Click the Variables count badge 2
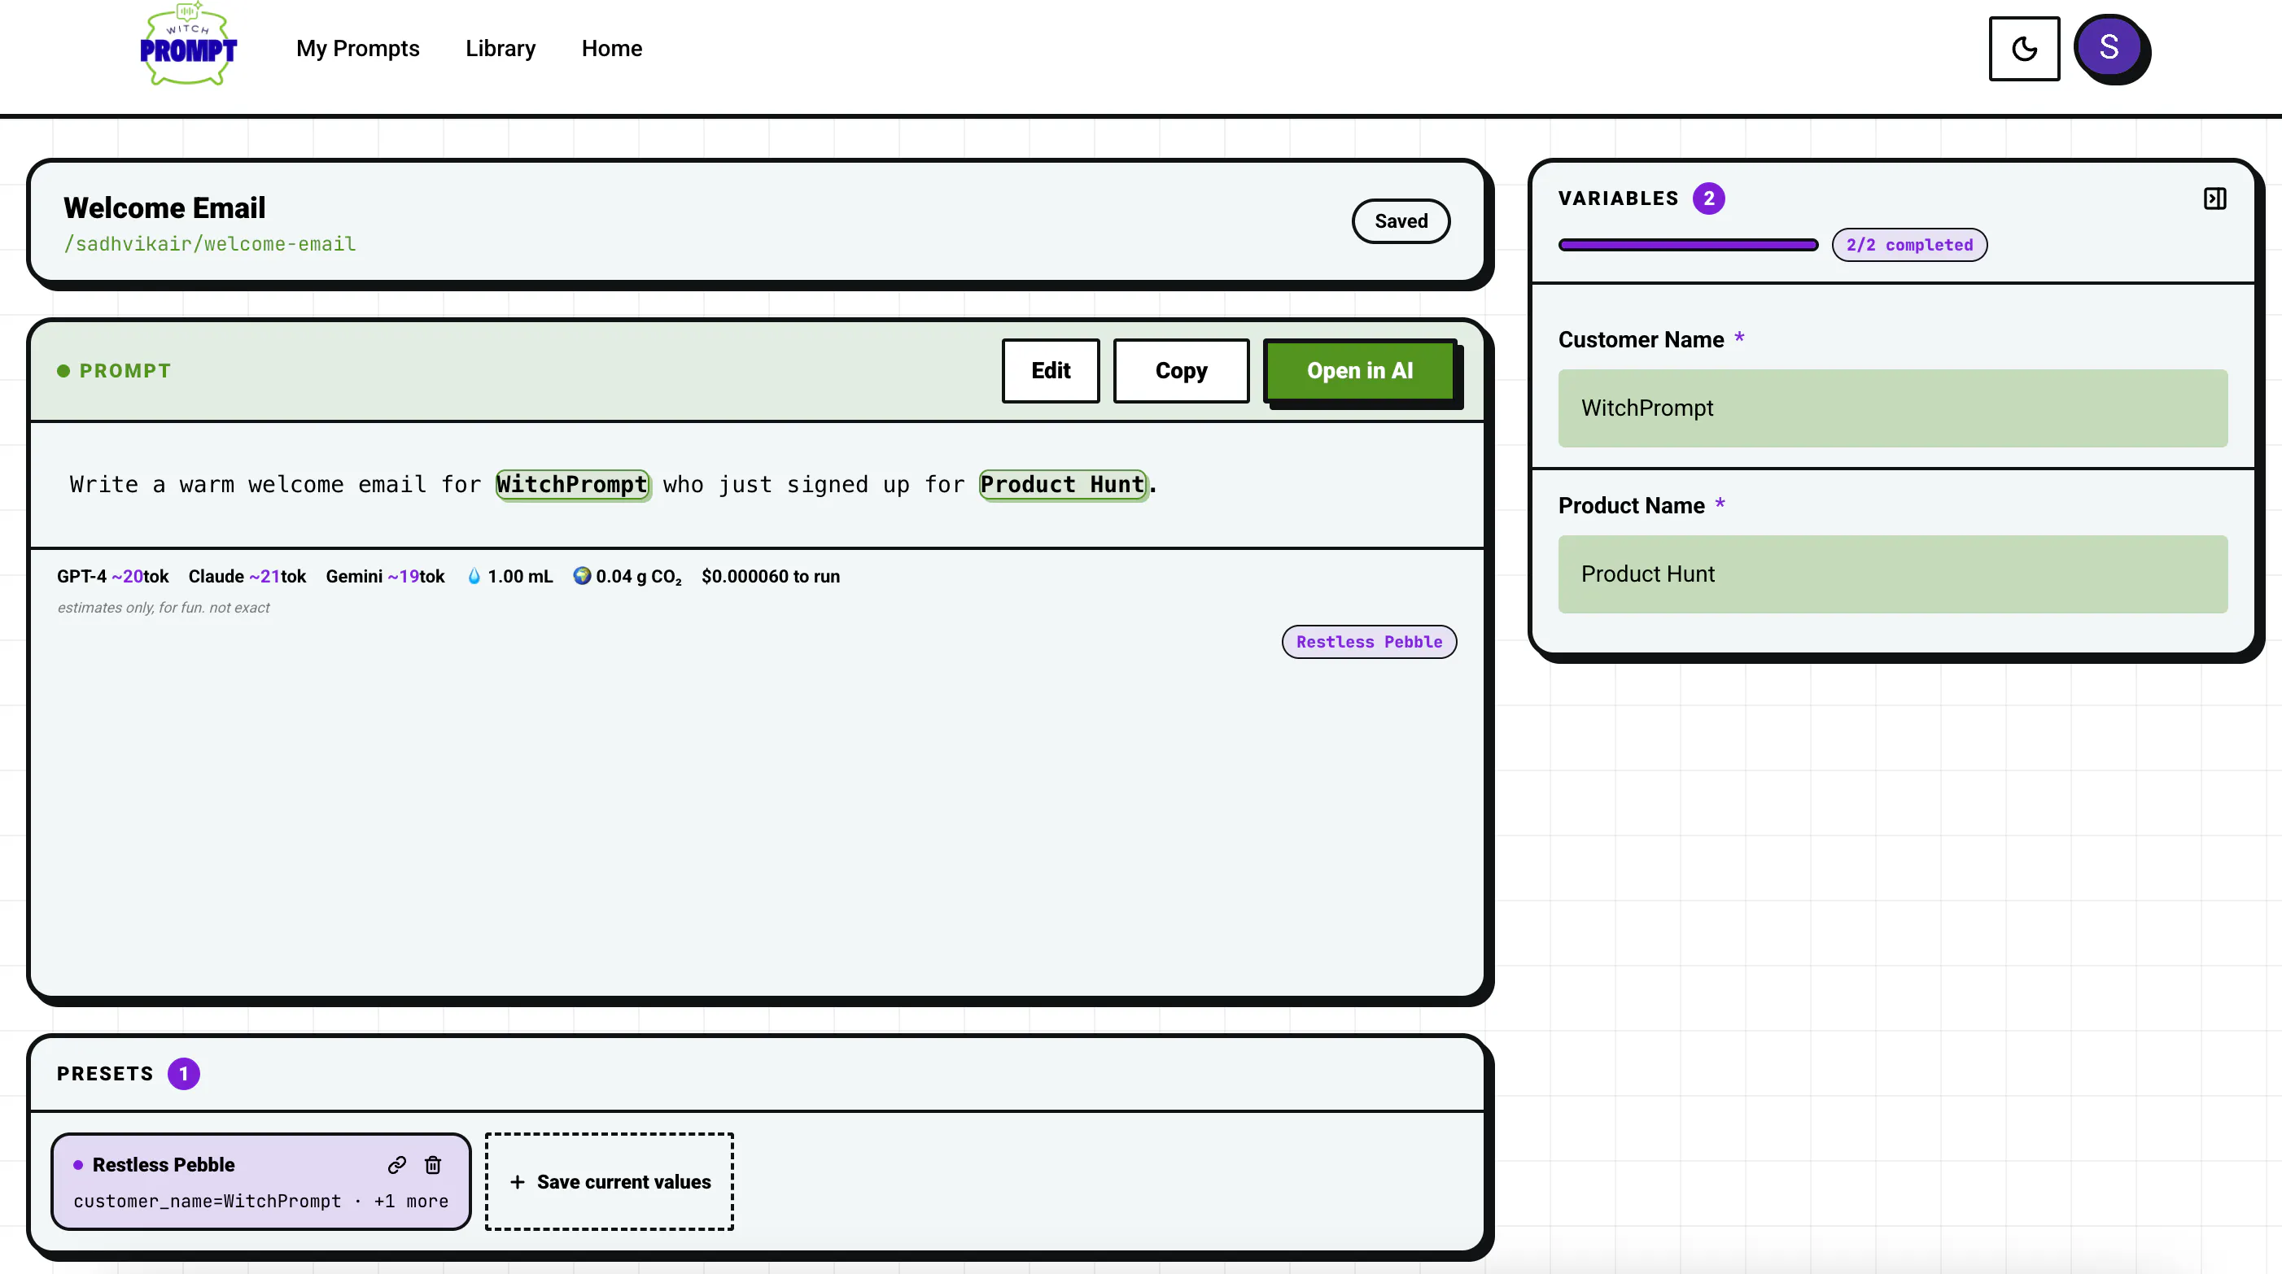Viewport: 2282px width, 1274px height. pos(1709,199)
